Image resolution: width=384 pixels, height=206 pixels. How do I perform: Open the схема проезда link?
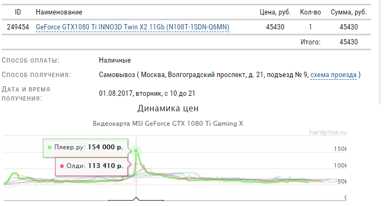pos(333,75)
